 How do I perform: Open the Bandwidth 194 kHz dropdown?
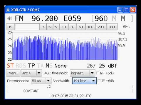[84, 81]
